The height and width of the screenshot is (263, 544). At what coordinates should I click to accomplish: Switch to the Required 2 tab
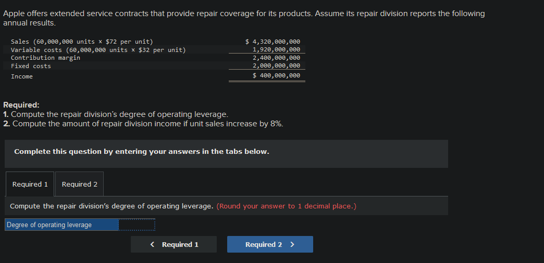pyautogui.click(x=79, y=184)
